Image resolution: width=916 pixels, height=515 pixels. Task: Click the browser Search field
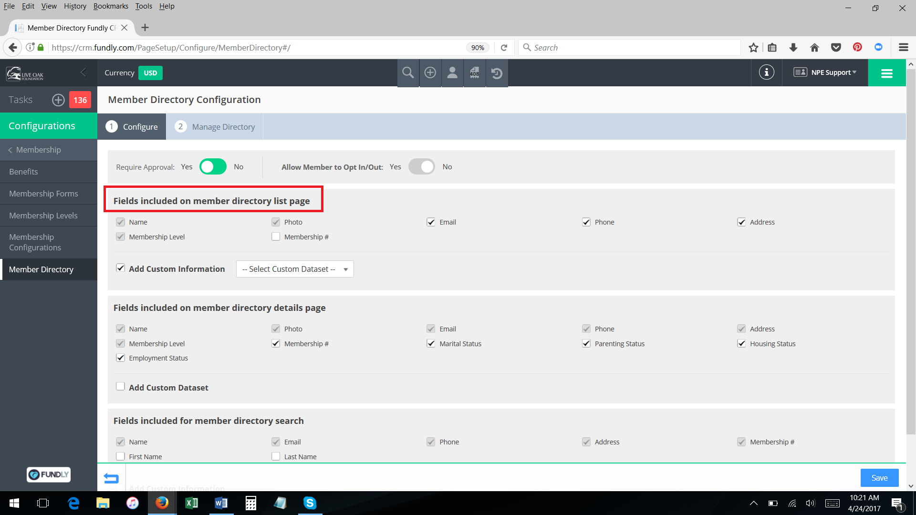630,47
